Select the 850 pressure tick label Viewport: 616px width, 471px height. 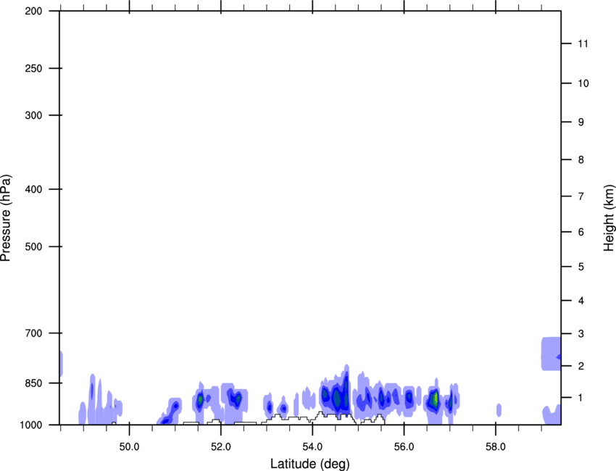pyautogui.click(x=33, y=383)
